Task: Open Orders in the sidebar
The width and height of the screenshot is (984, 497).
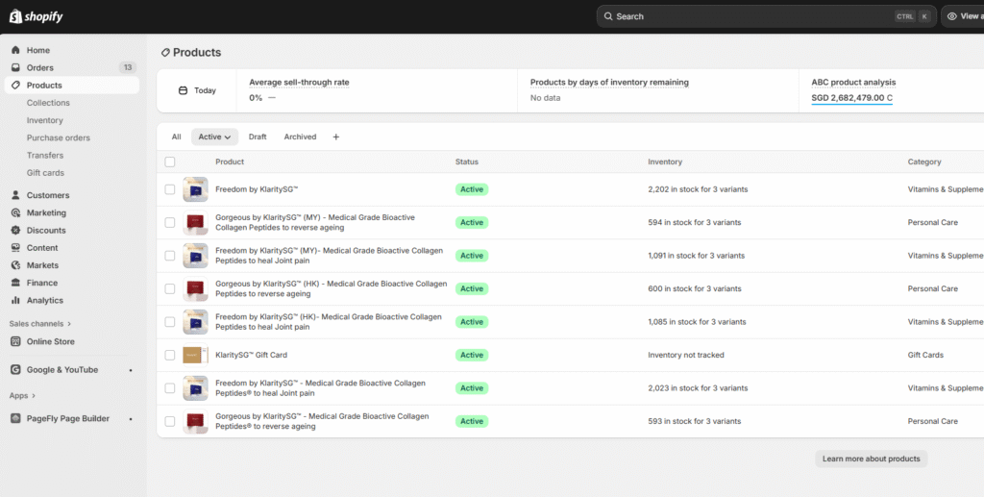Action: (40, 67)
